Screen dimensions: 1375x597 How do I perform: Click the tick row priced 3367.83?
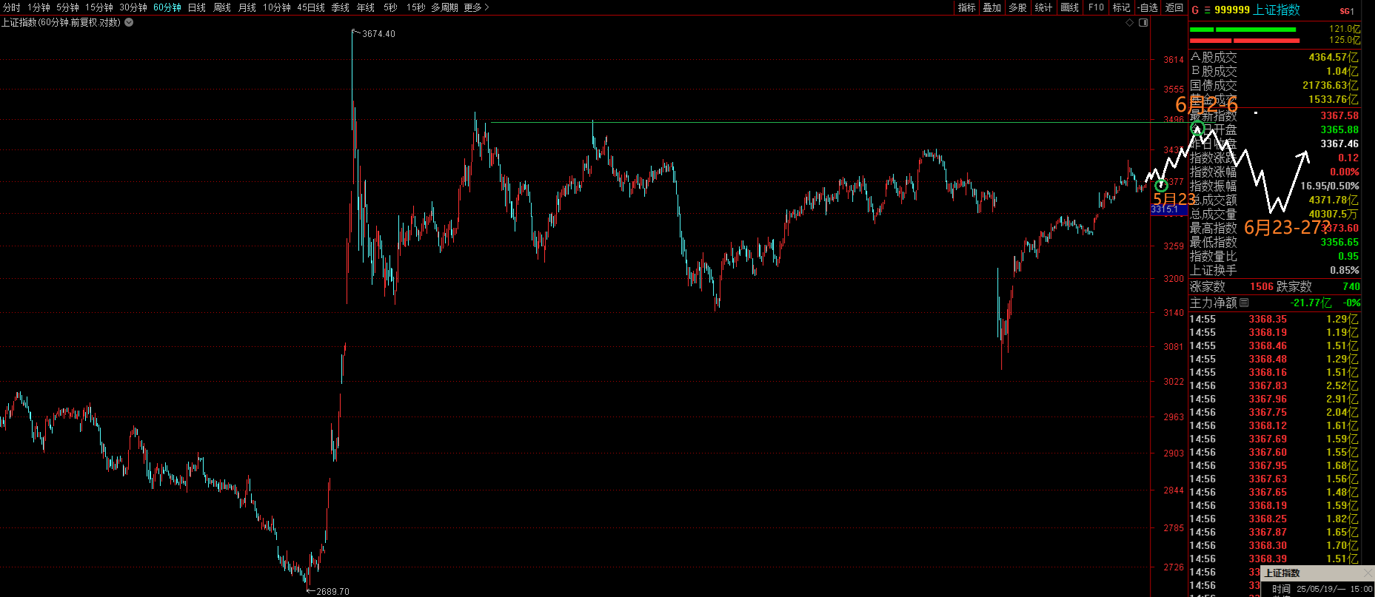click(x=1274, y=385)
